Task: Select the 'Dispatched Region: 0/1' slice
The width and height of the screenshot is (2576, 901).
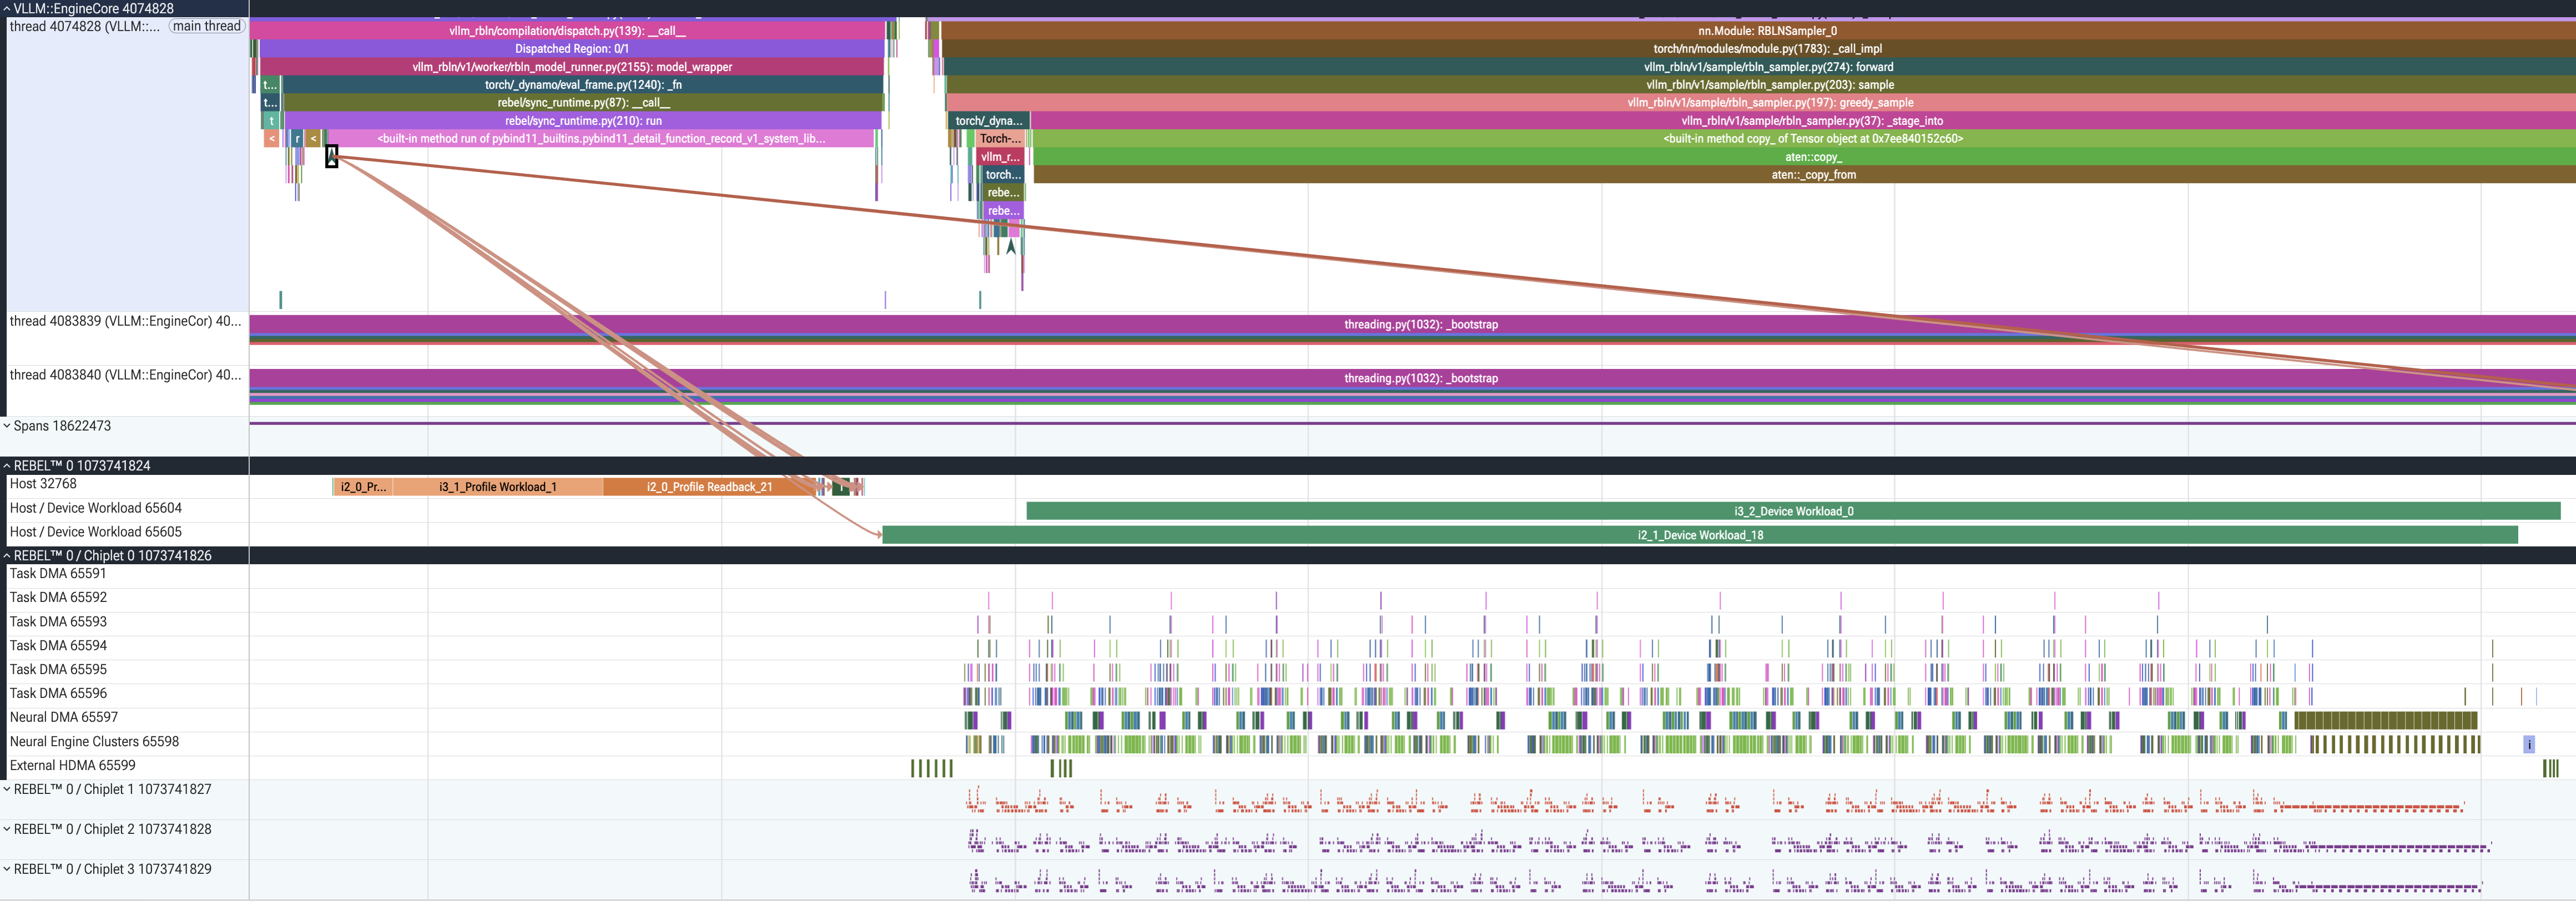Action: pyautogui.click(x=571, y=49)
